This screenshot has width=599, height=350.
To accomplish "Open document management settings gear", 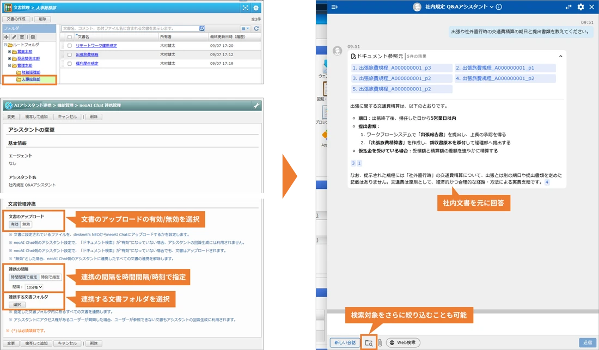I will click(x=256, y=8).
